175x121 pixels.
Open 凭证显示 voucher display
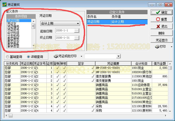click(x=161, y=40)
